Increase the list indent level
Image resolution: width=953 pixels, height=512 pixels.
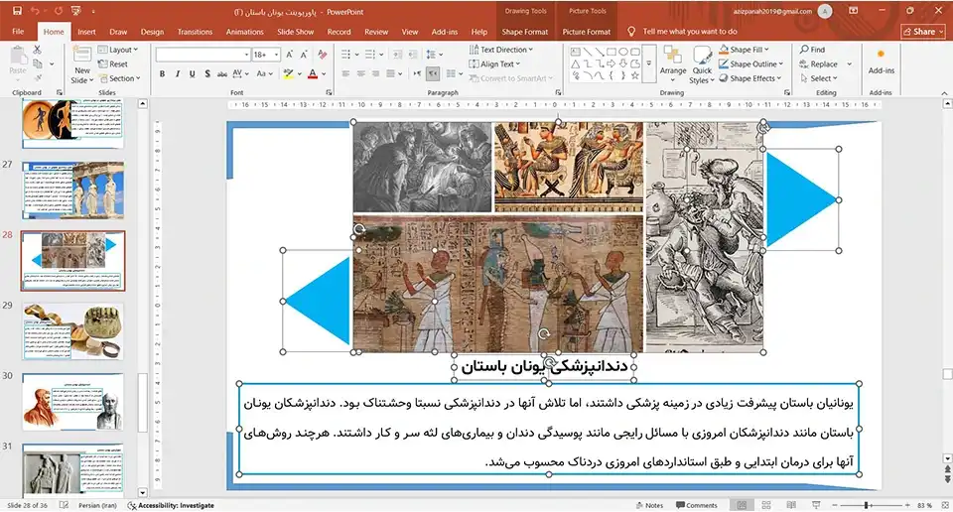pos(412,55)
